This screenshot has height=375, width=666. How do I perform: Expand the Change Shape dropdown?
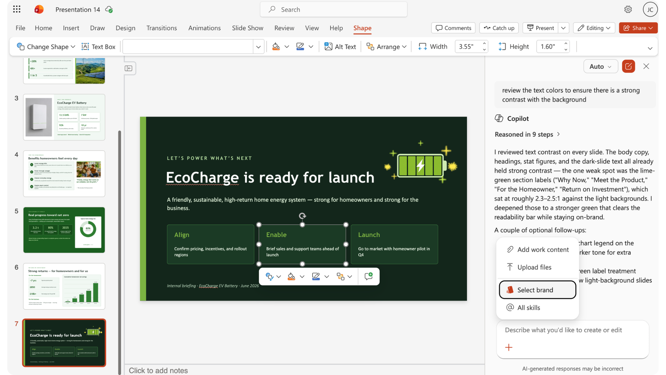tap(73, 47)
